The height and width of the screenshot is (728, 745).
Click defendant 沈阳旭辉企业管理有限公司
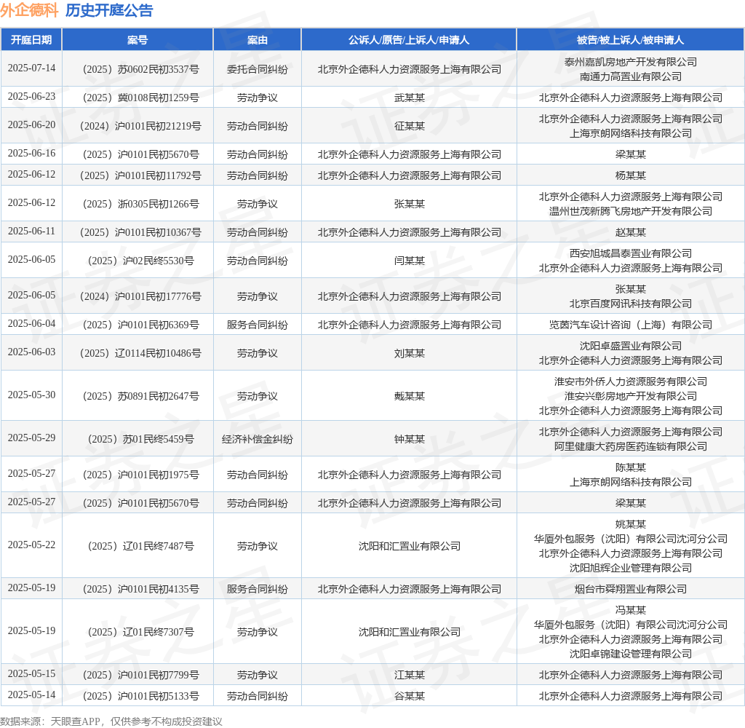point(631,568)
